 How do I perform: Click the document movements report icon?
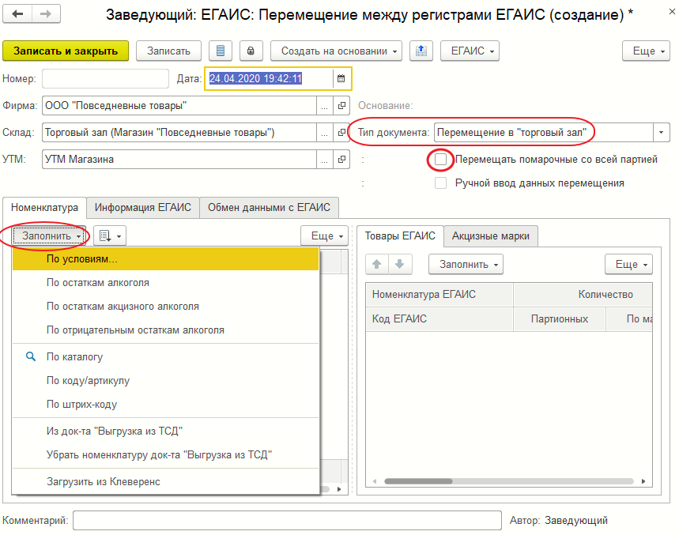[221, 51]
